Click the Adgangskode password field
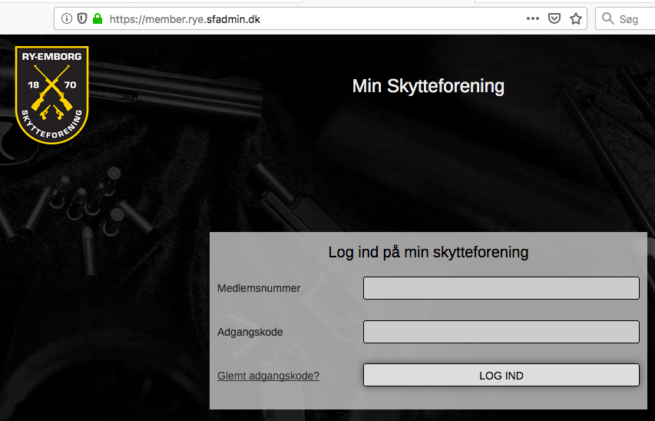 pyautogui.click(x=501, y=332)
